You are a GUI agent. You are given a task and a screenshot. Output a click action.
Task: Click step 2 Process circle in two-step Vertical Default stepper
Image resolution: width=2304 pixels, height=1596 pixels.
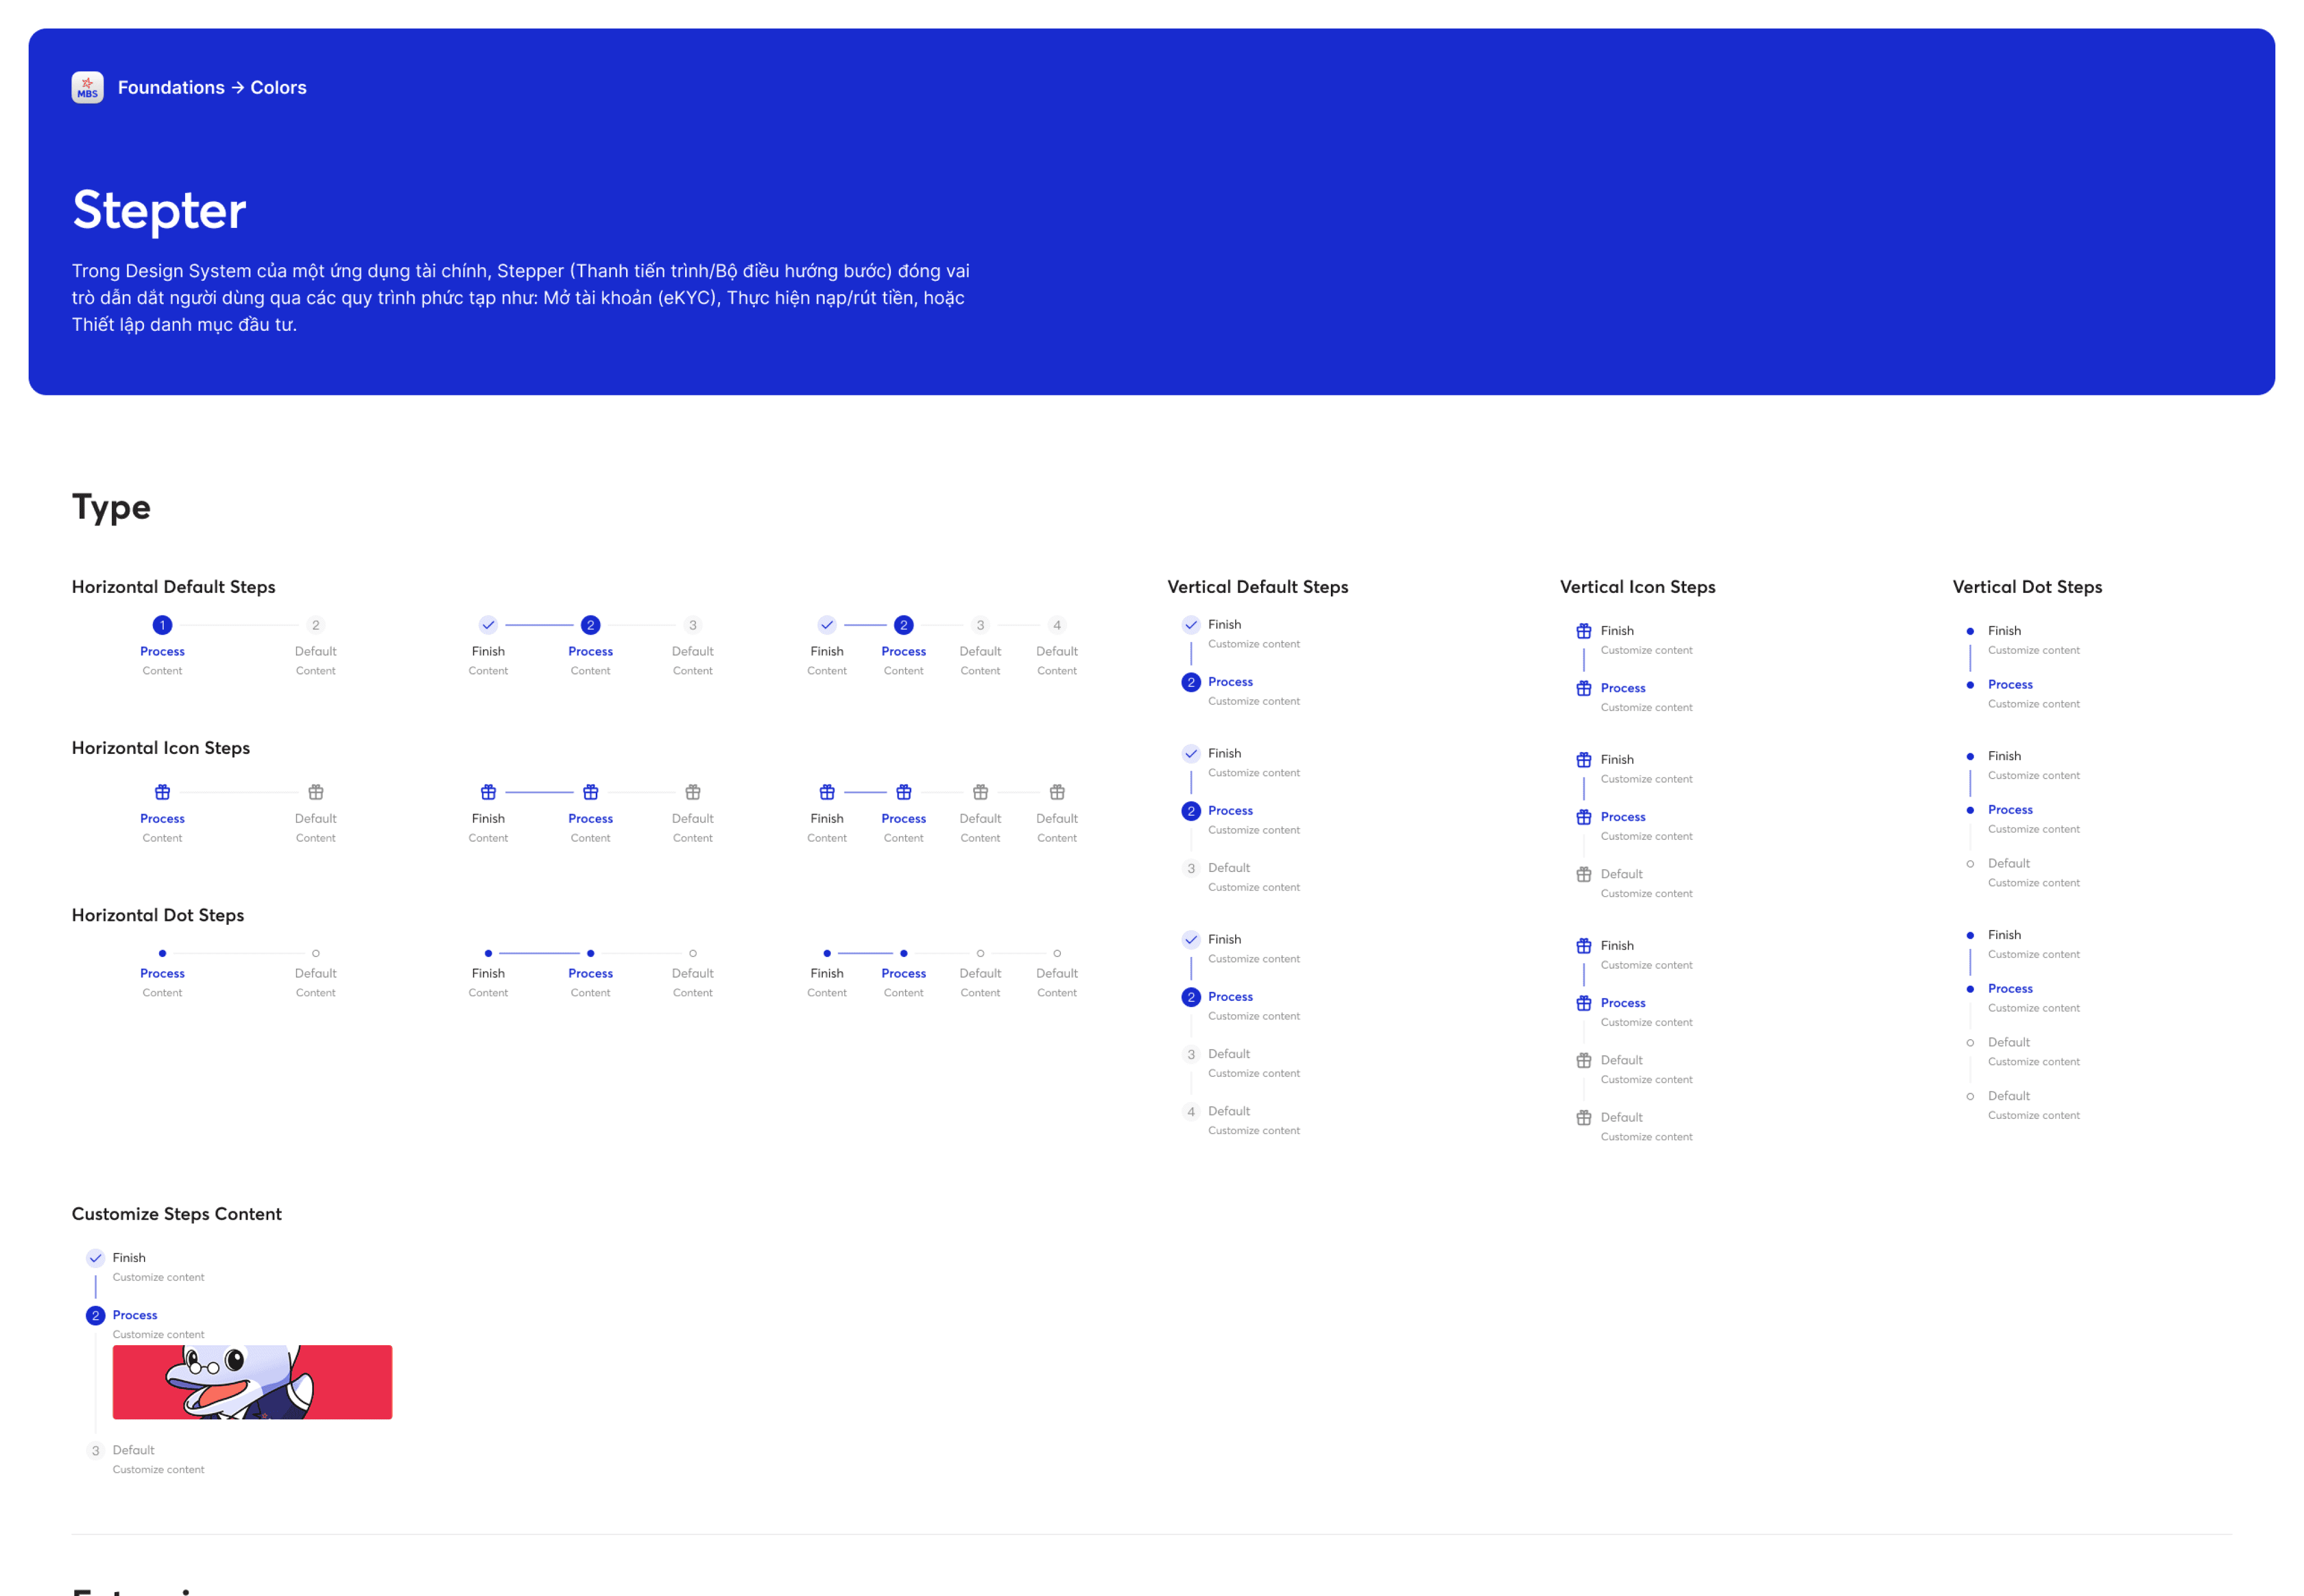[x=1191, y=682]
